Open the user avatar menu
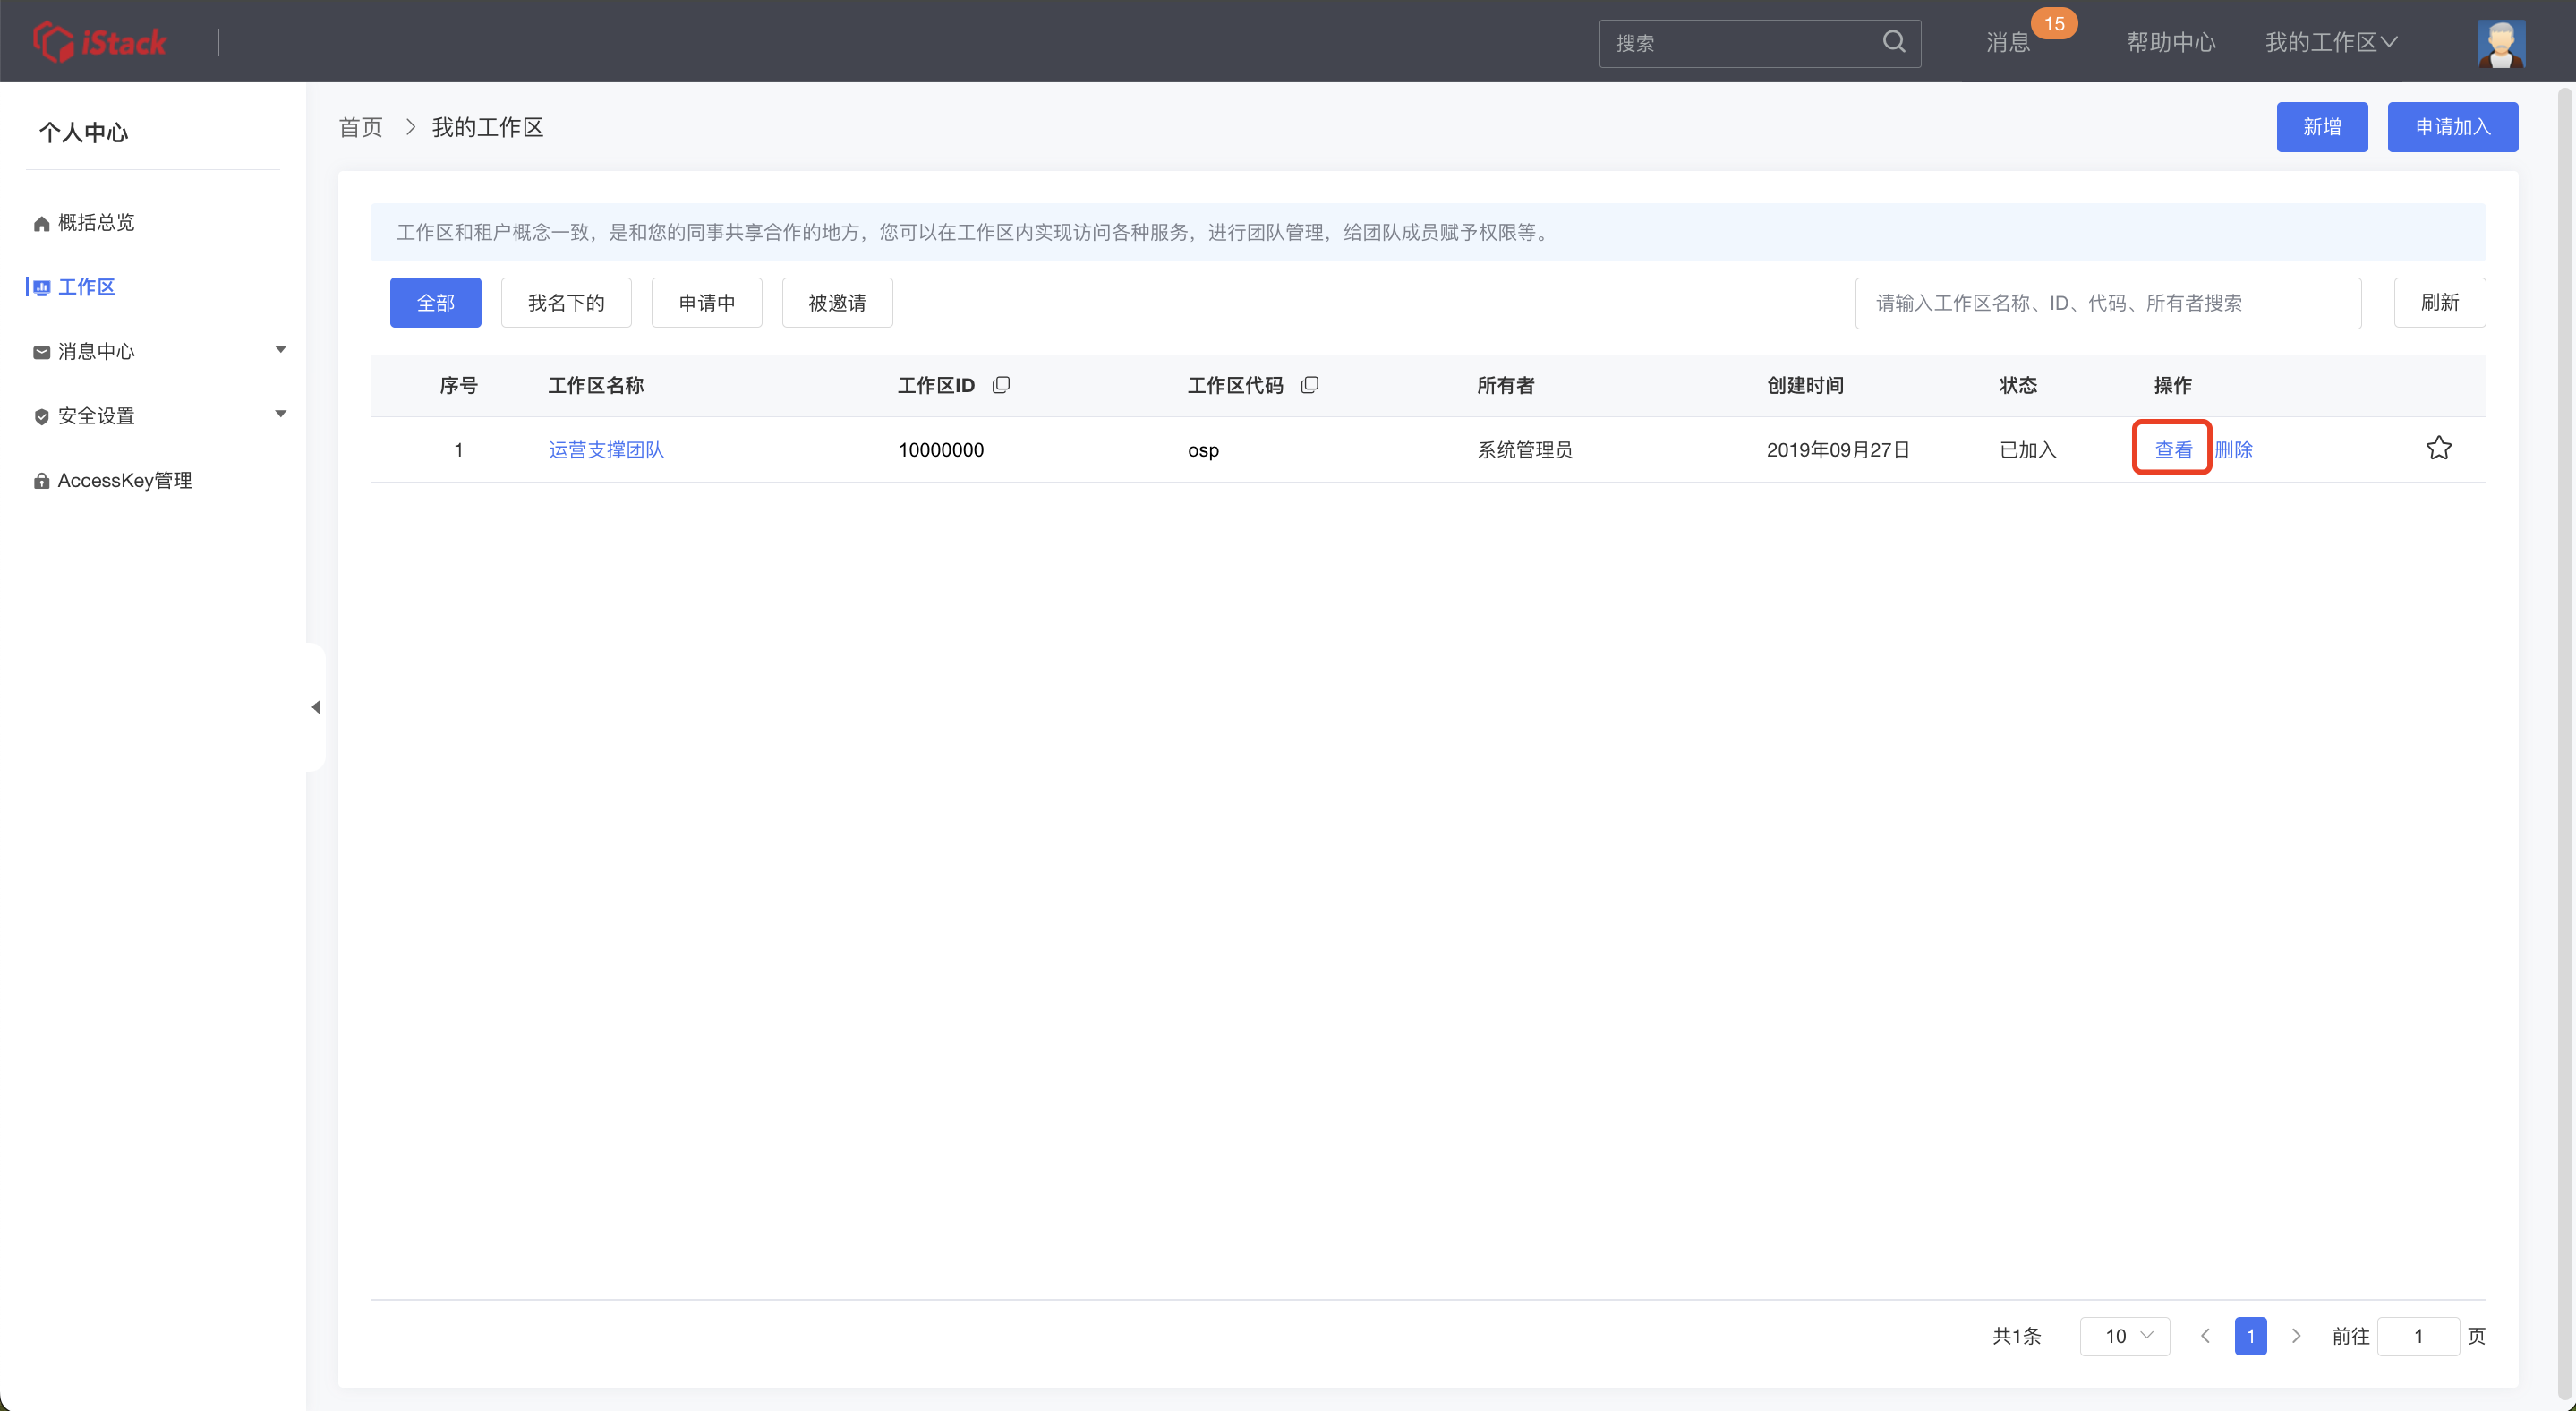 (x=2500, y=43)
